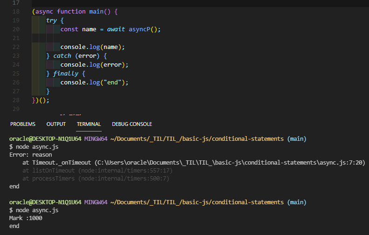
Task: Click the second 'node async.js' command
Action: (x=37, y=210)
